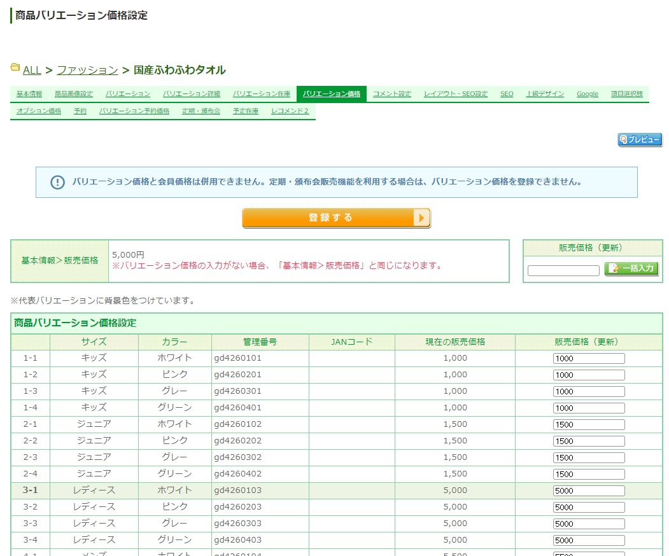The height and width of the screenshot is (556, 669).
Task: Select the レコメンド２ tab
Action: pos(290,111)
